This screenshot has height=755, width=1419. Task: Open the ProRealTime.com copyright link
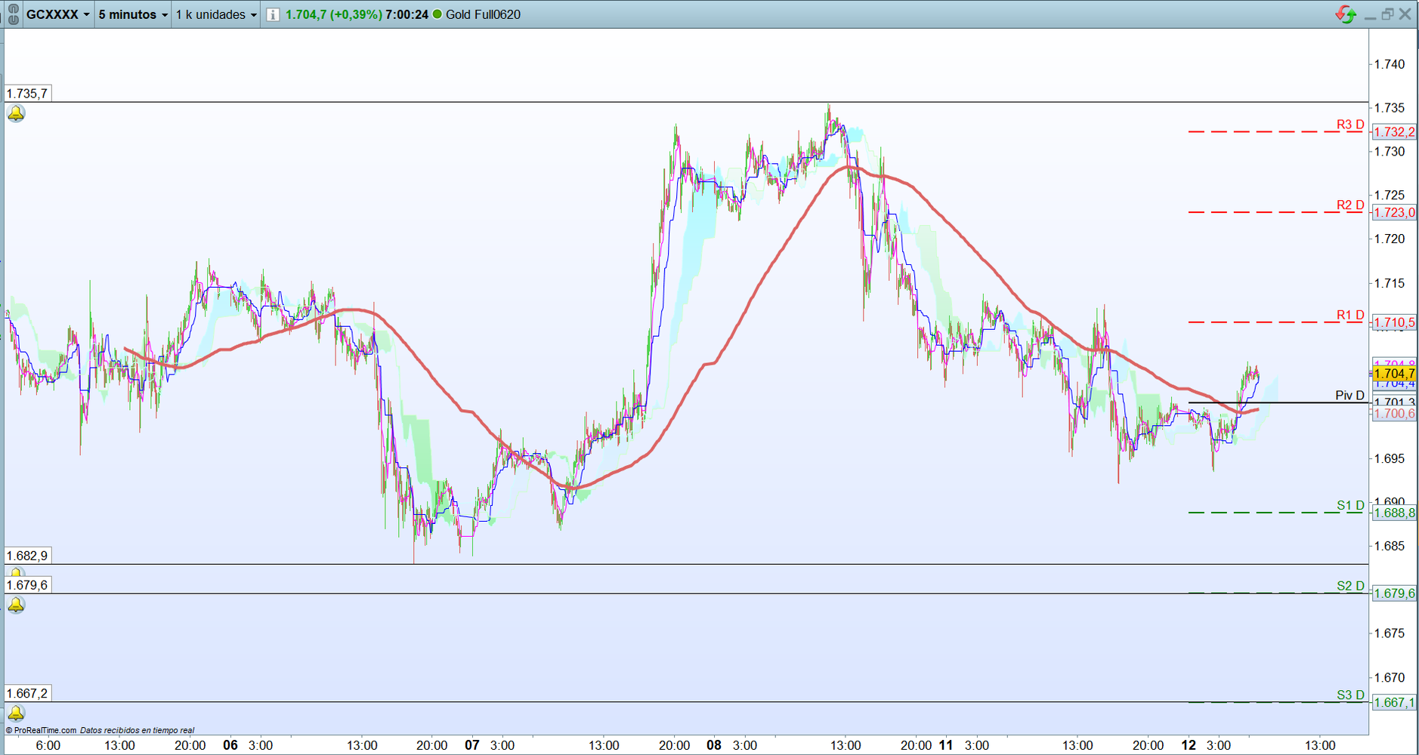tap(41, 730)
